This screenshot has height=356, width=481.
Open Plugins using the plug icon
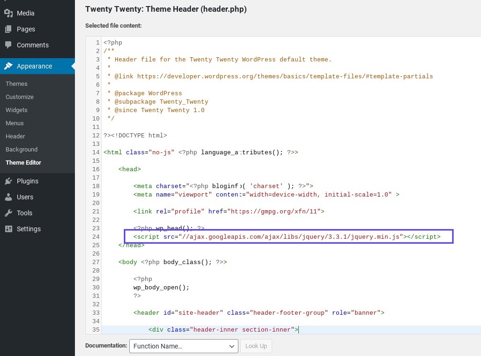pos(8,181)
